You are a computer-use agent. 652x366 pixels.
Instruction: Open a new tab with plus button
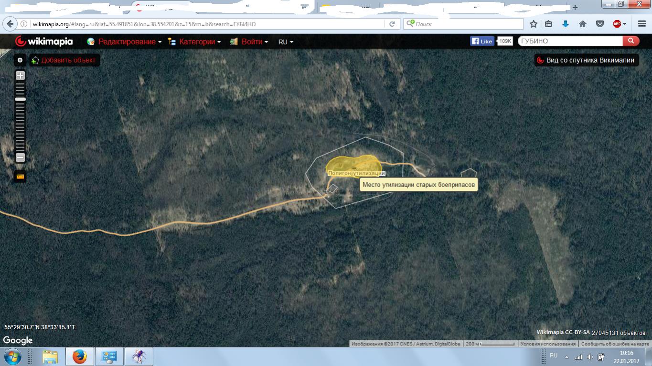(575, 7)
